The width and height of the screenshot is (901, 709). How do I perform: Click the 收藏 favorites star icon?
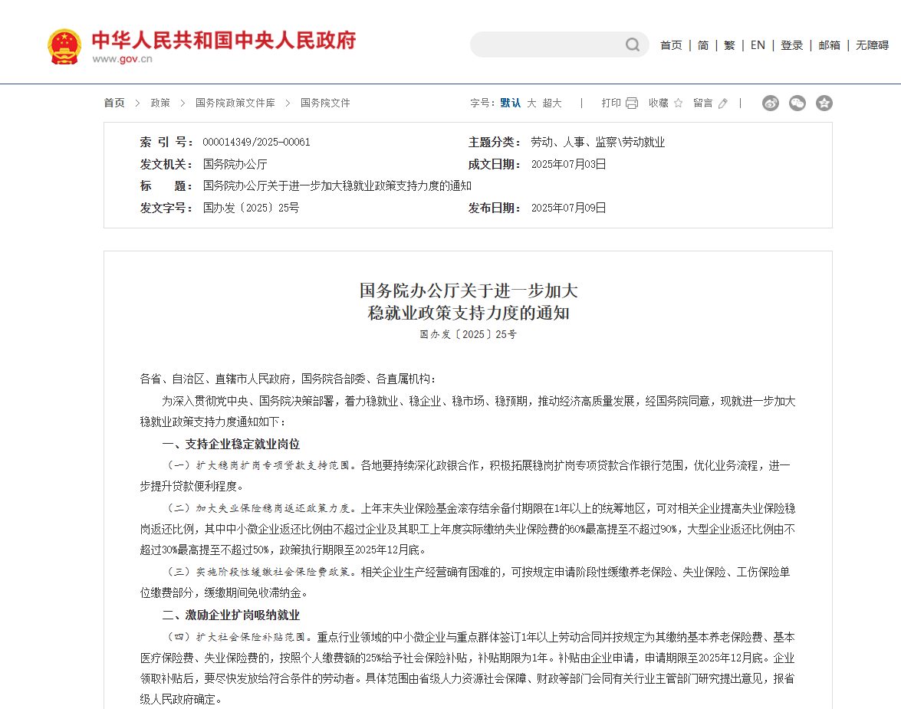pos(679,102)
